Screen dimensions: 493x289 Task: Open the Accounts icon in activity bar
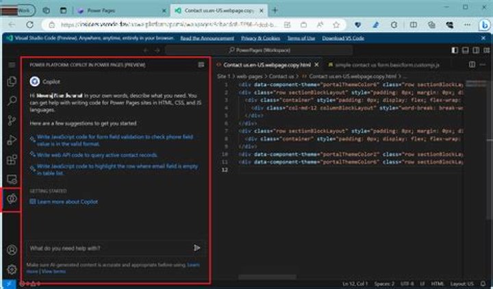tap(12, 250)
